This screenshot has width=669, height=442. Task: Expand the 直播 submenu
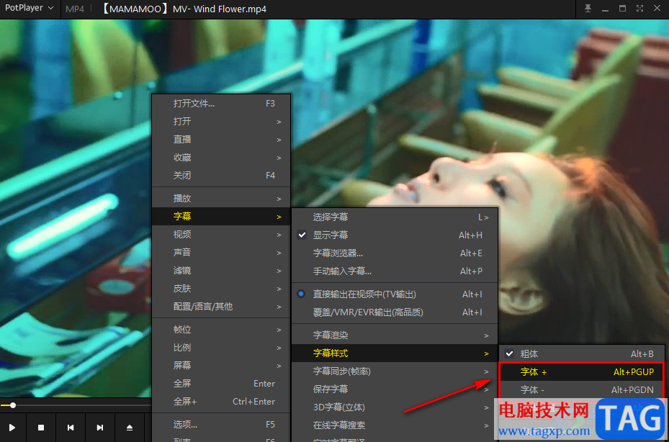tap(221, 140)
